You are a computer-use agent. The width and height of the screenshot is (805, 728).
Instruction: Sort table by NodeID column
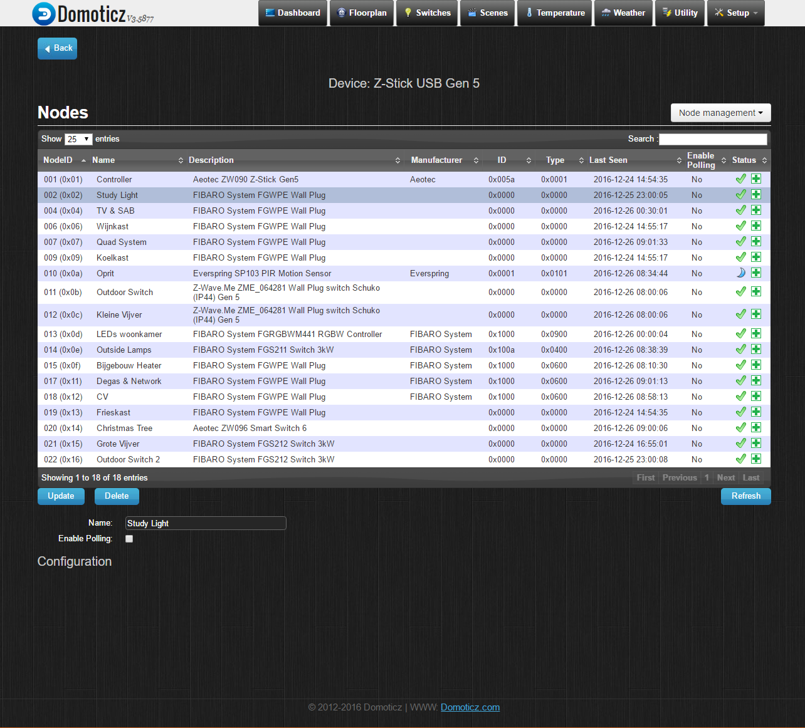pyautogui.click(x=64, y=160)
